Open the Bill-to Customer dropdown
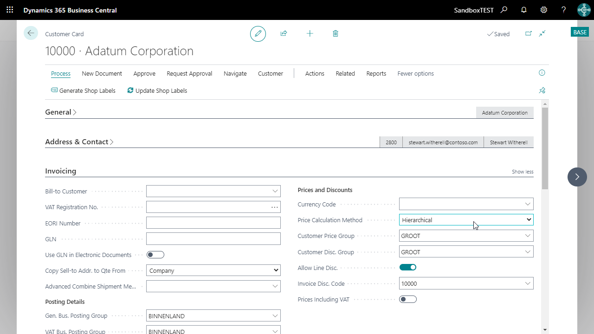Screen dimensions: 594x334 (275, 191)
